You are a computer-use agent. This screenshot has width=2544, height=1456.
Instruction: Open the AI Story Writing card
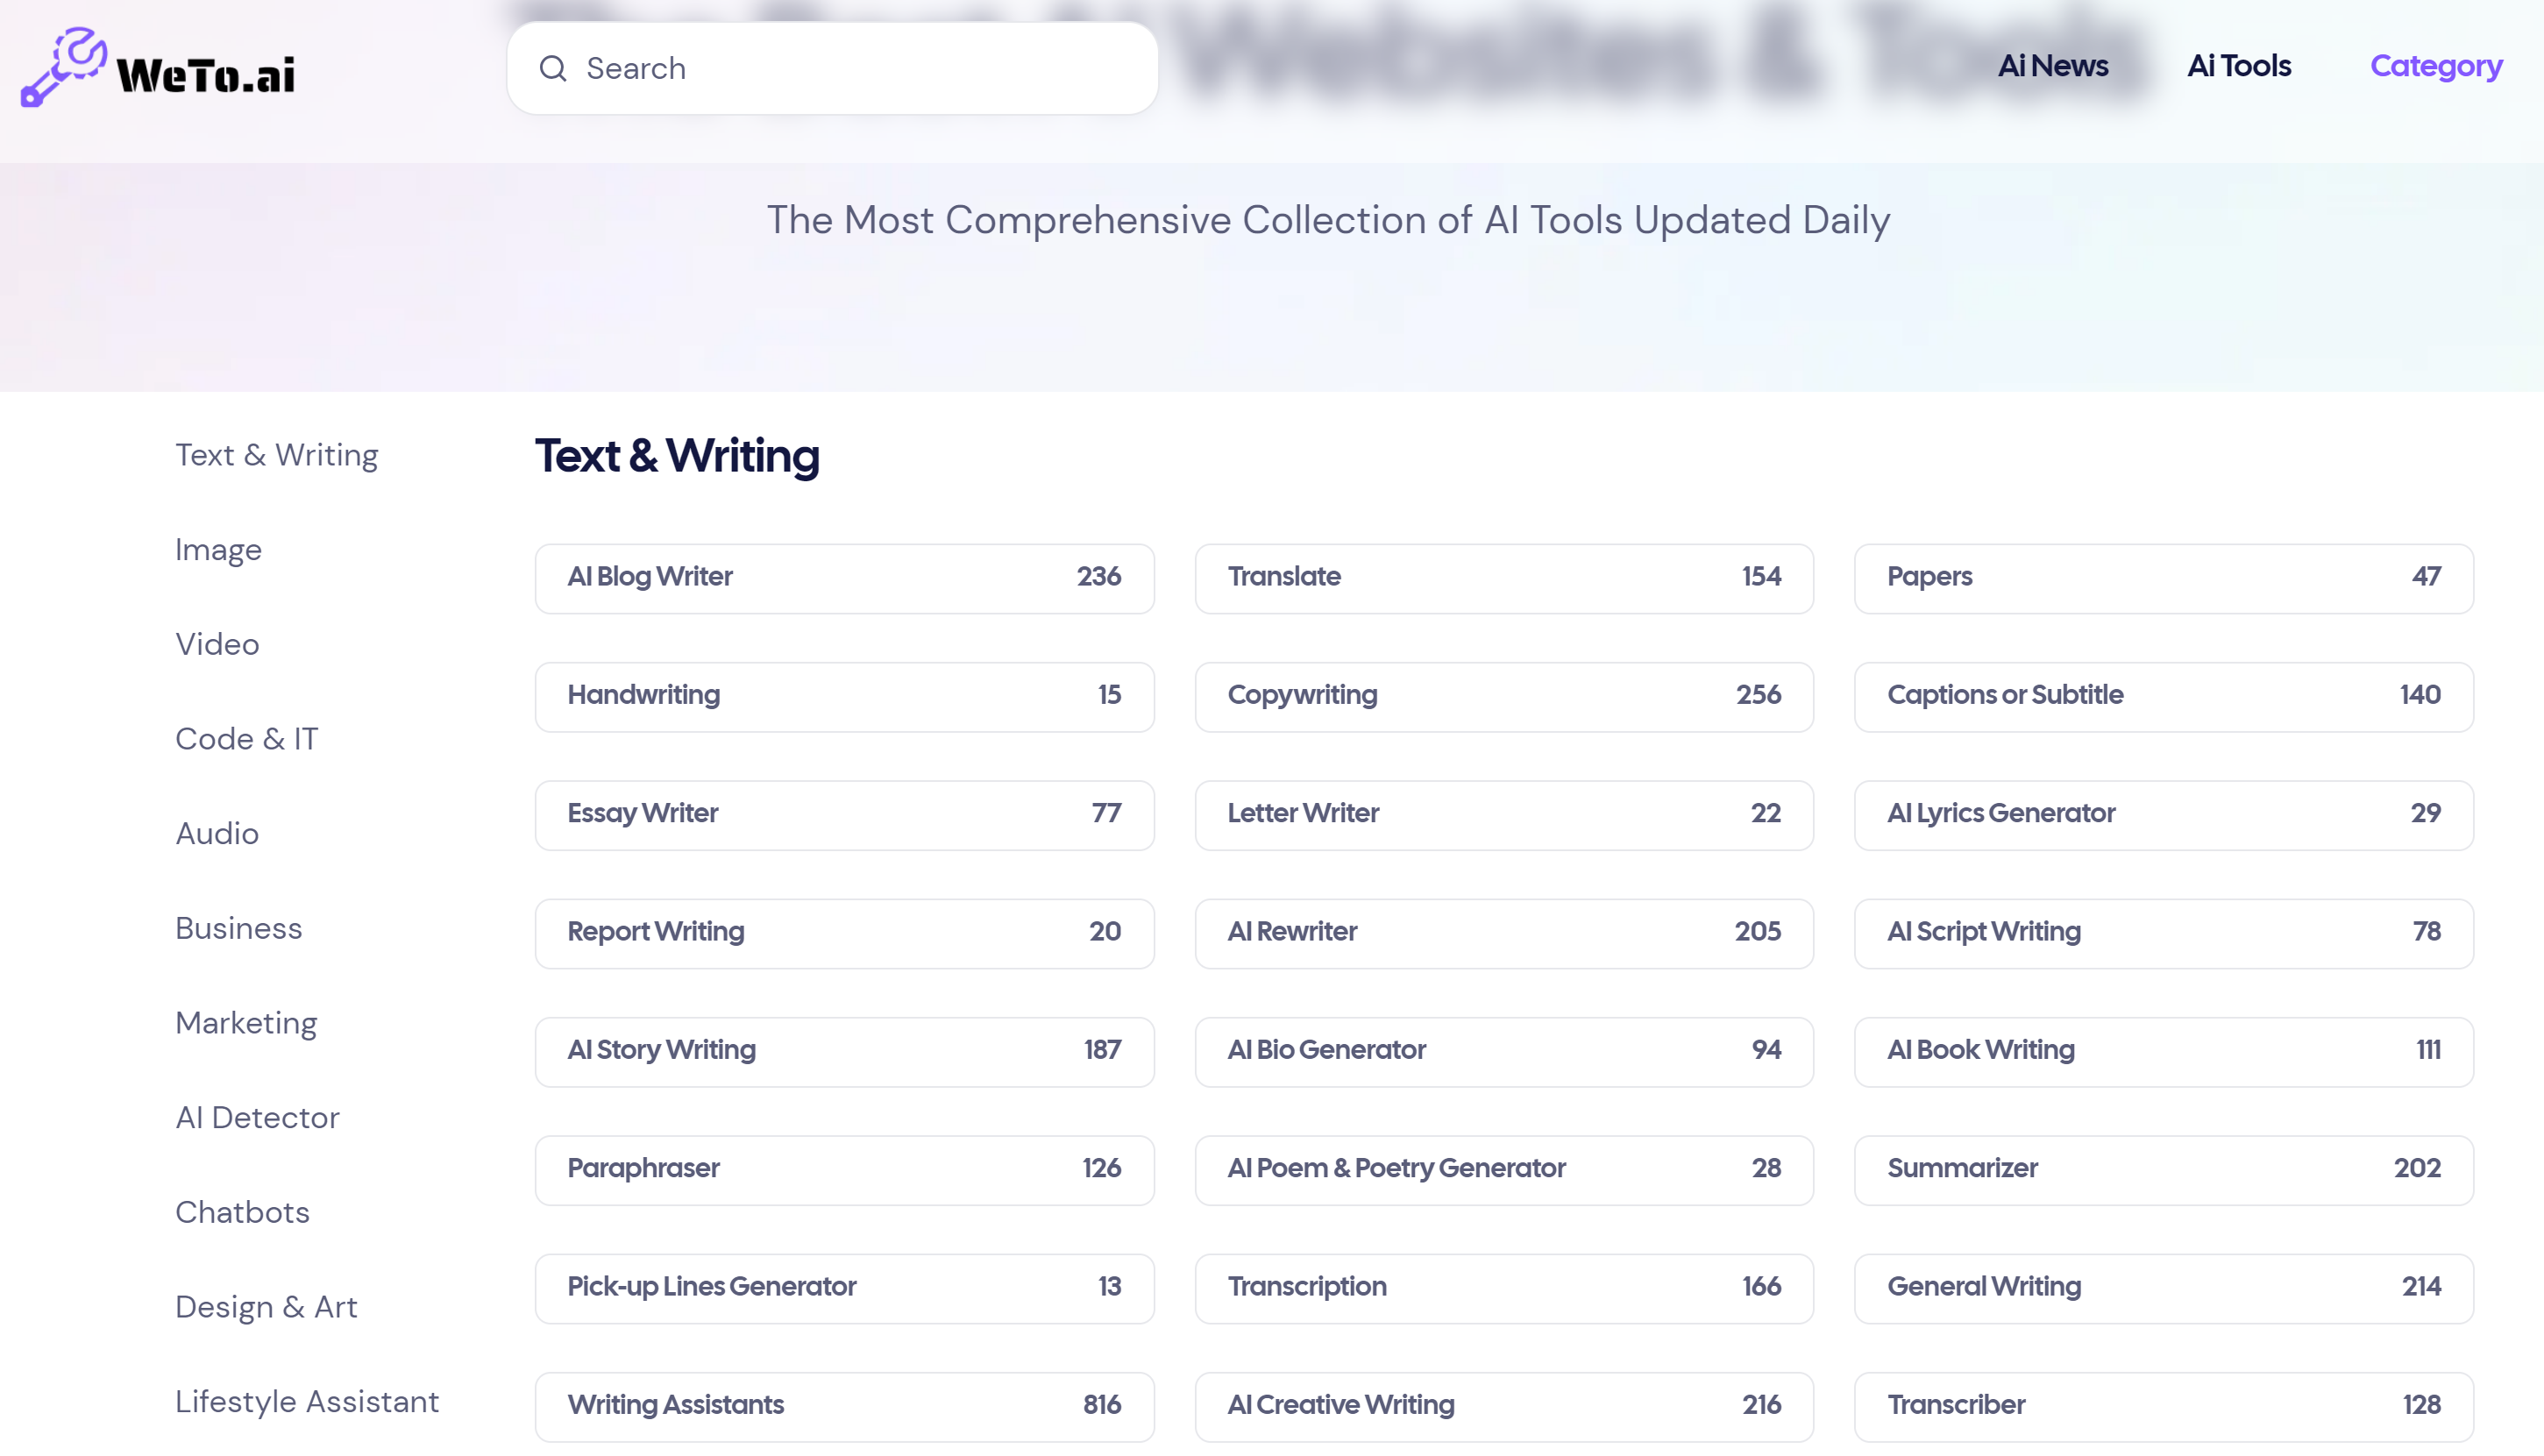(x=844, y=1050)
